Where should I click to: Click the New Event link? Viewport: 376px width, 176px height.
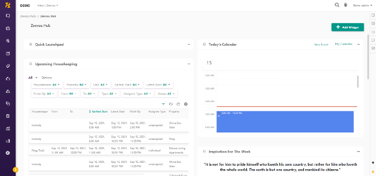click(x=321, y=44)
